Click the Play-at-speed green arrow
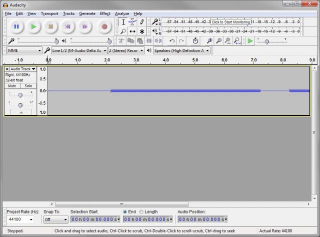The height and width of the screenshot is (237, 320). pos(250,41)
